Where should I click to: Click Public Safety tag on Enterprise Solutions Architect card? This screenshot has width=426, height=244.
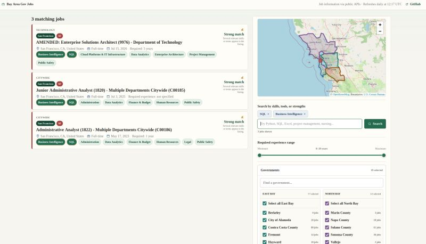click(x=46, y=63)
